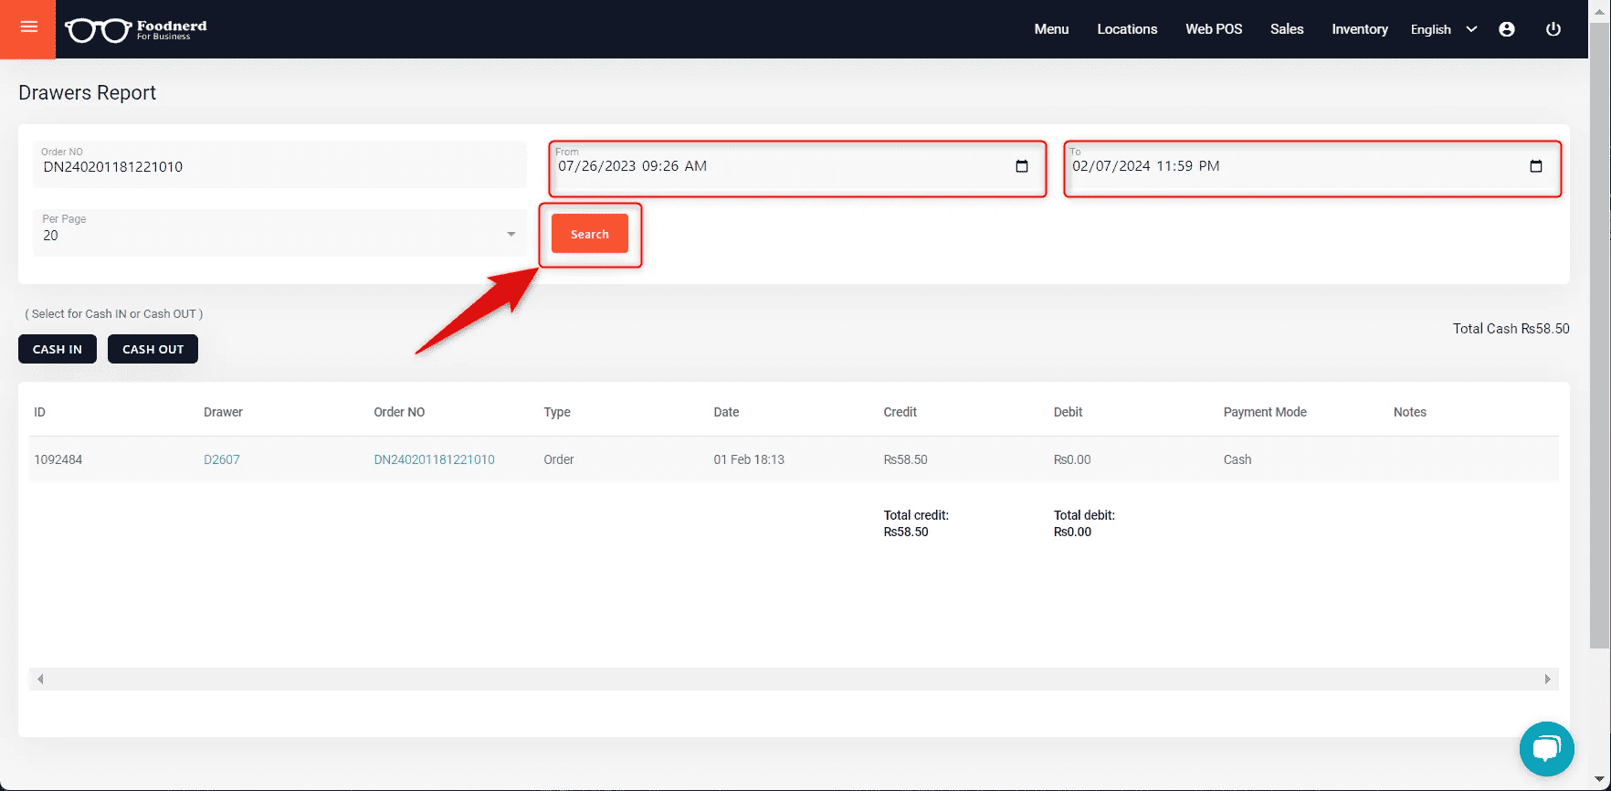
Task: Open order link DN240201181221010 in table
Action: (434, 459)
